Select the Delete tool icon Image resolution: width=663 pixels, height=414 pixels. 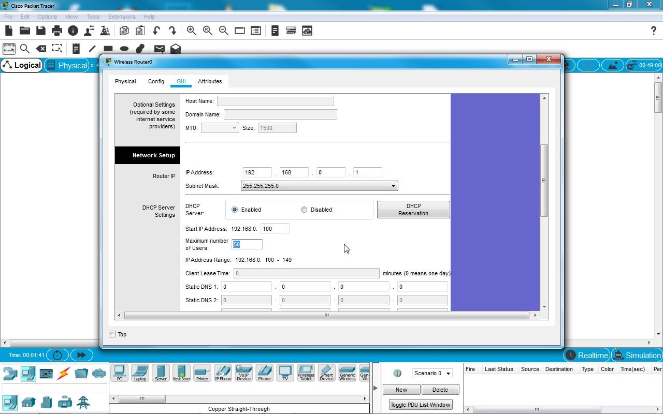(x=41, y=49)
